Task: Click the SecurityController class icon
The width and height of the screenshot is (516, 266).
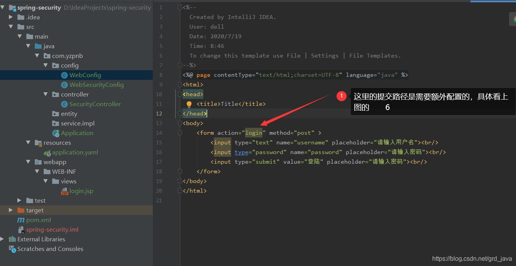Action: pyautogui.click(x=64, y=104)
